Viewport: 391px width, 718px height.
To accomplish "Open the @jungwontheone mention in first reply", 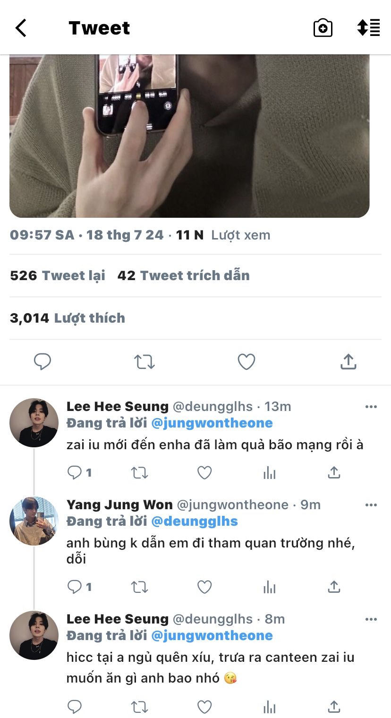I will tap(212, 423).
